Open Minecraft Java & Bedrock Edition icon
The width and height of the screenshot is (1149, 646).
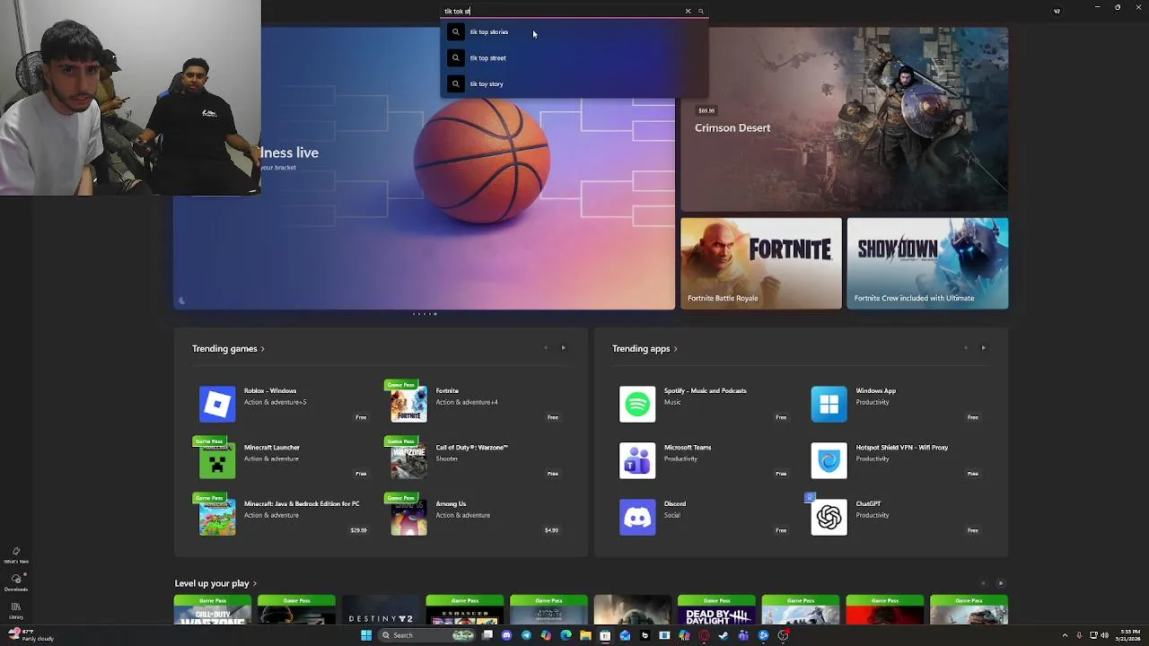pyautogui.click(x=217, y=517)
